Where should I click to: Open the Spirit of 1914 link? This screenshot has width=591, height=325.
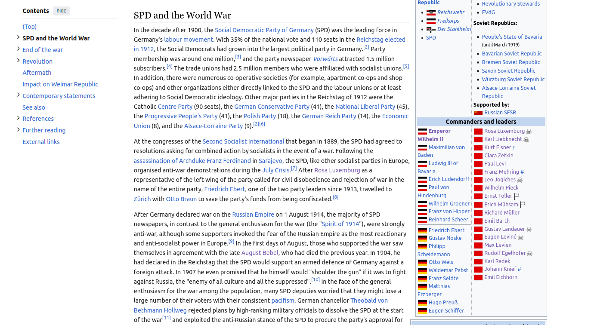pyautogui.click(x=340, y=224)
